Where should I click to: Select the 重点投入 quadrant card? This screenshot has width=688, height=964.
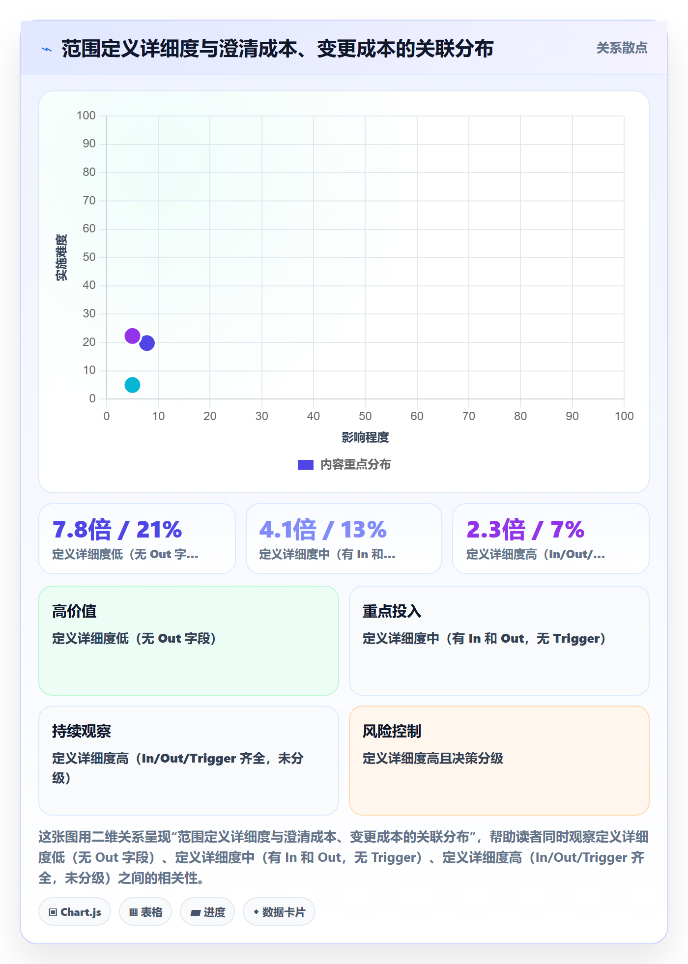click(x=499, y=641)
